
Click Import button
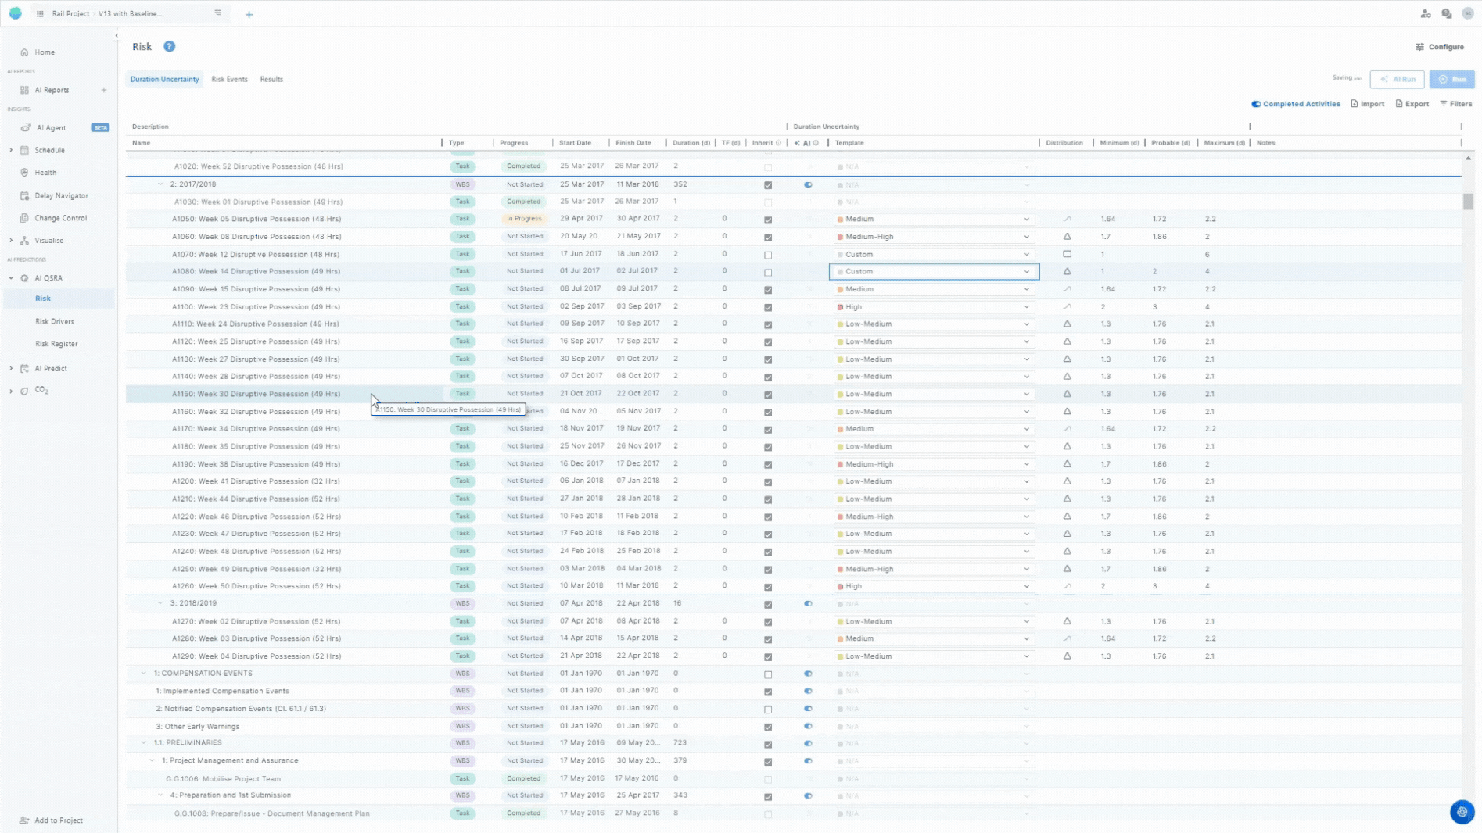(x=1367, y=104)
